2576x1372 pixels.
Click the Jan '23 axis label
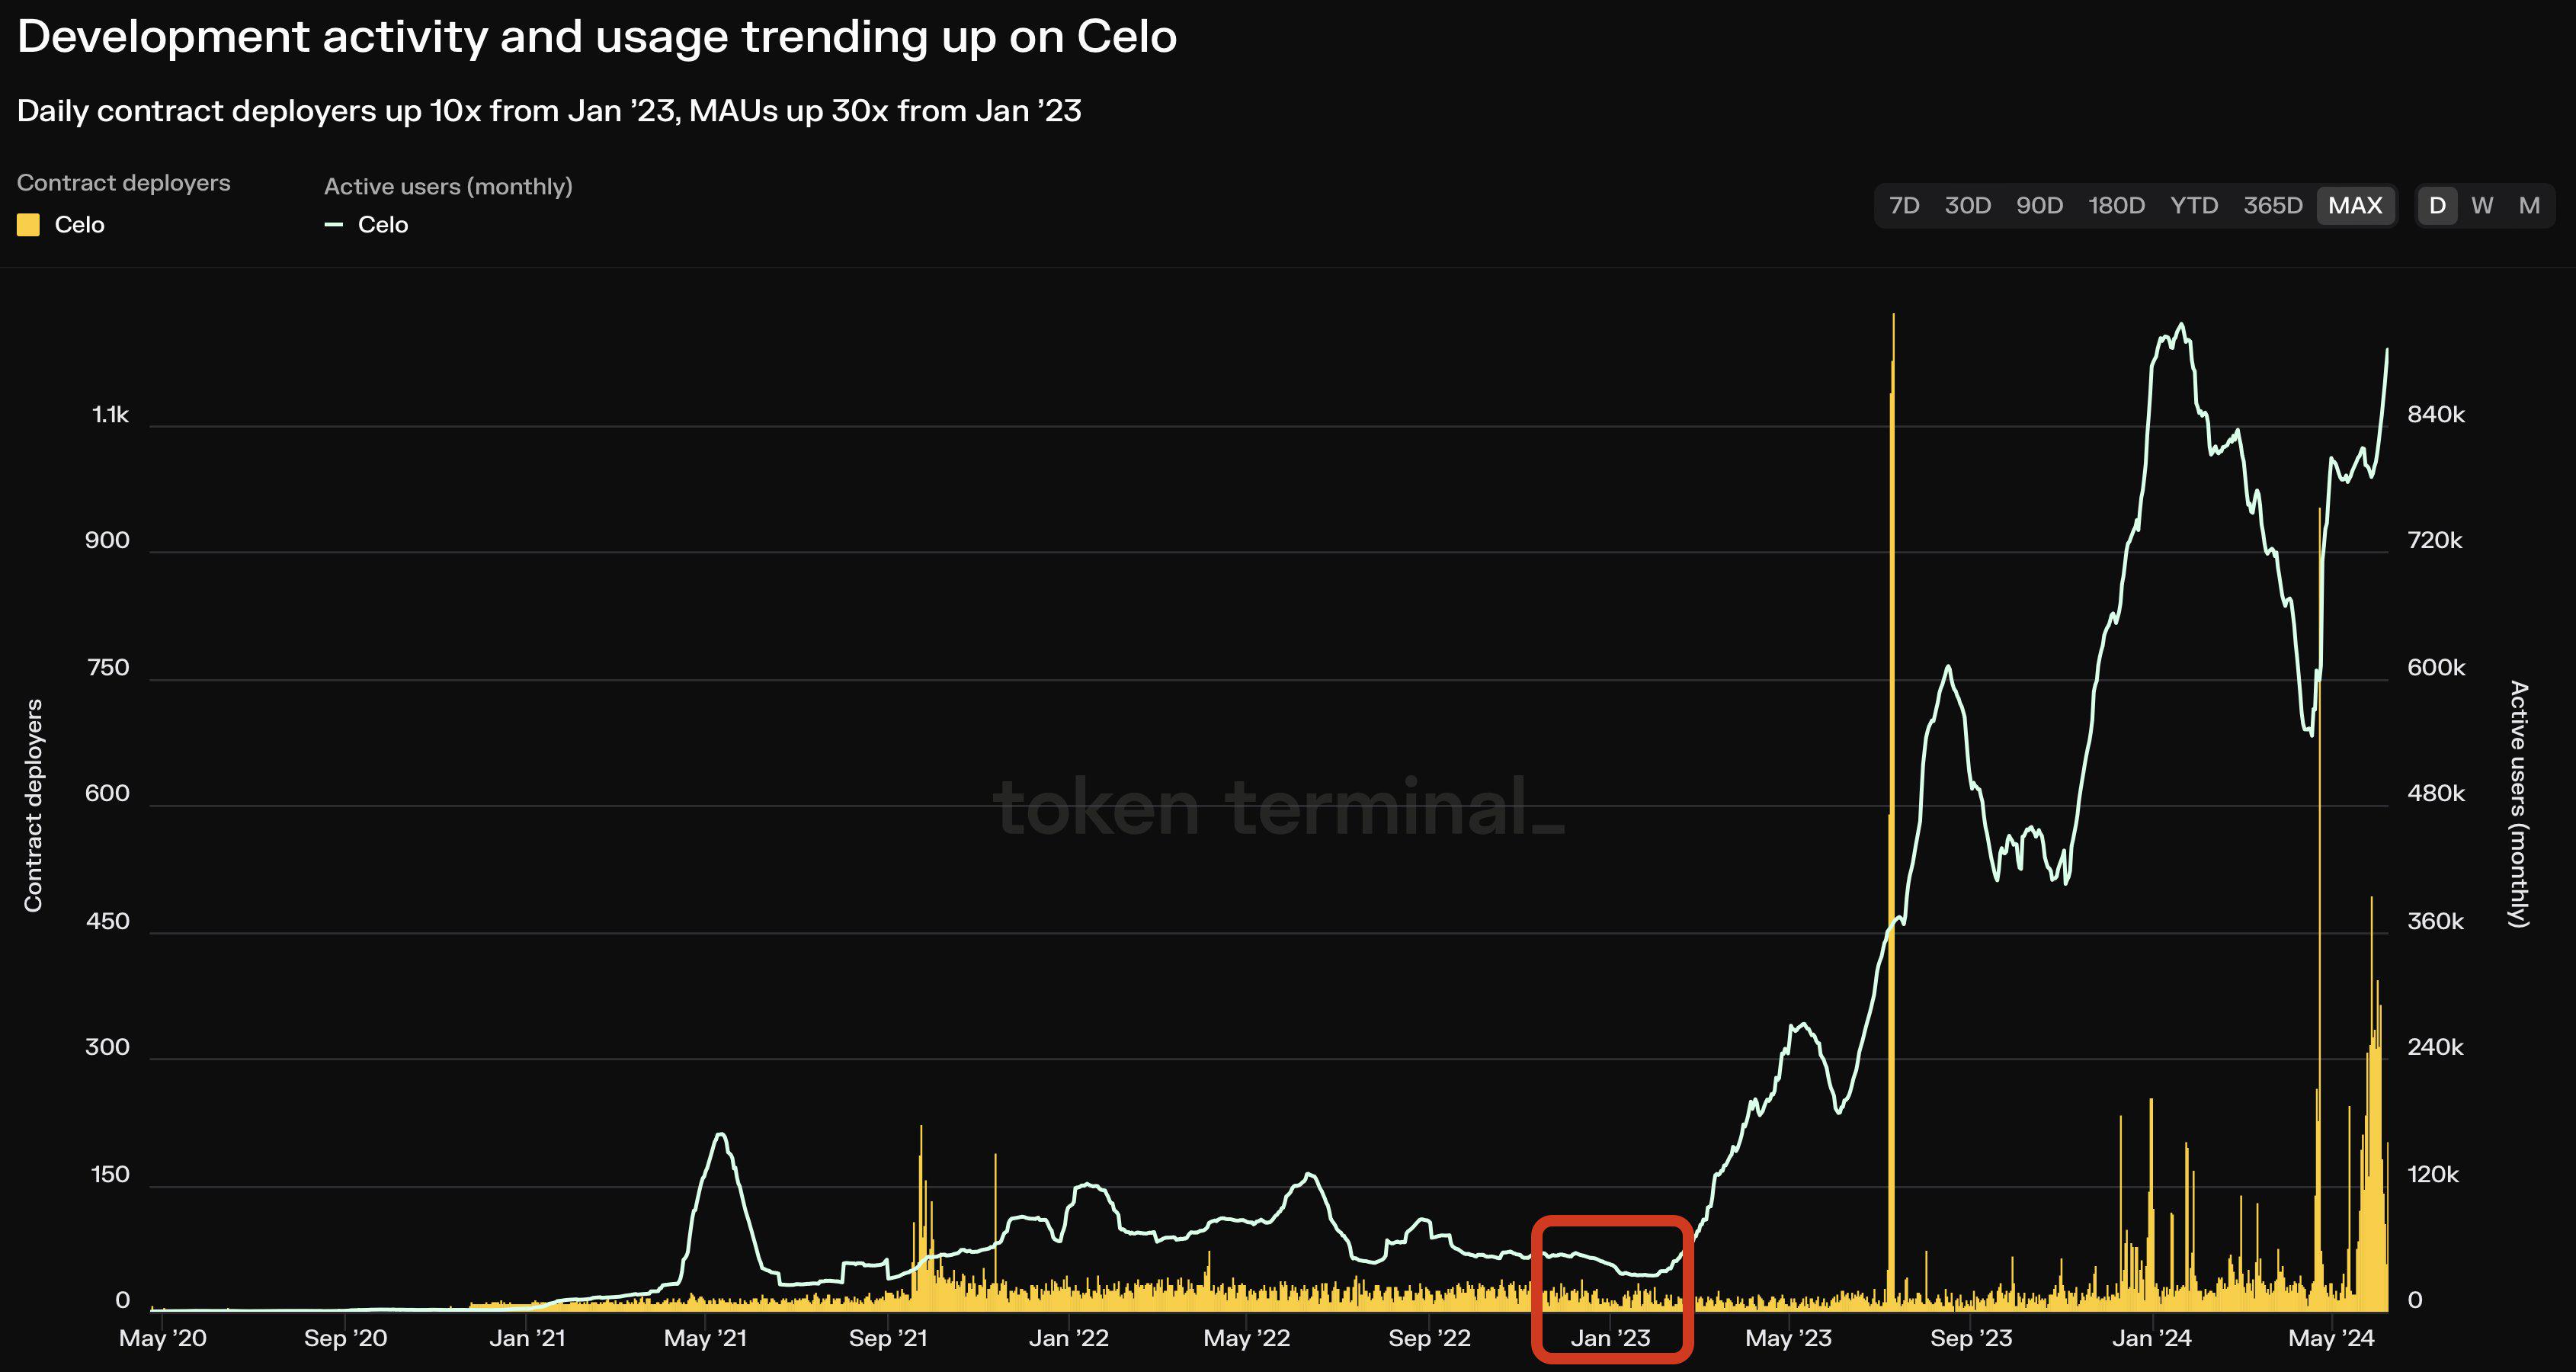point(1610,1338)
